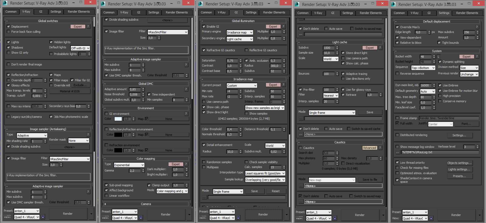Toggle the view lock in the System settings window
Screen dimensions: 486x223
pyautogui.click(x=431, y=218)
